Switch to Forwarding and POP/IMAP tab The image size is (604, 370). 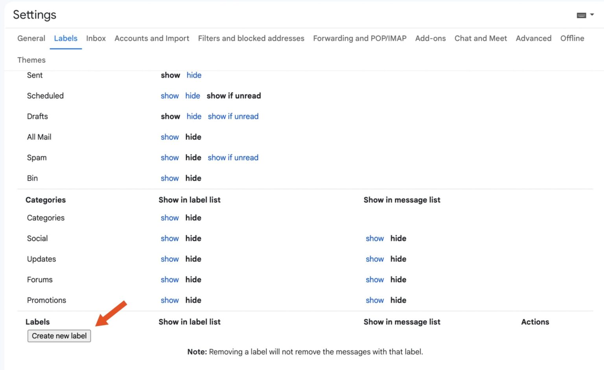tap(359, 38)
